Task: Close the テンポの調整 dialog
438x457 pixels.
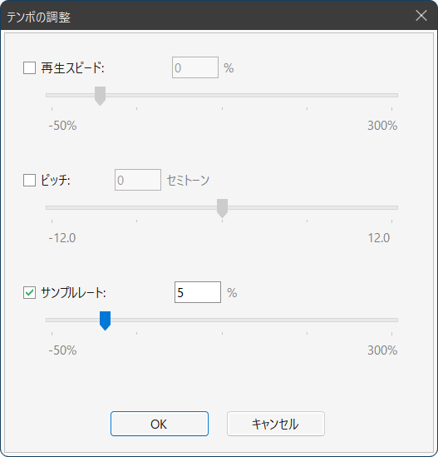Action: 421,16
